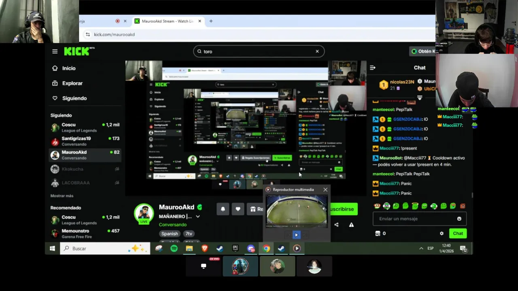Image resolution: width=518 pixels, height=291 pixels.
Task: Open site information icon in address bar
Action: pyautogui.click(x=88, y=34)
